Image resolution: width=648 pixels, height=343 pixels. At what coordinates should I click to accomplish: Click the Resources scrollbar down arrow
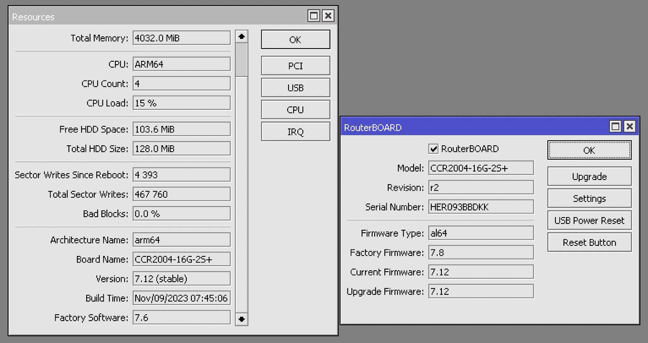[241, 319]
